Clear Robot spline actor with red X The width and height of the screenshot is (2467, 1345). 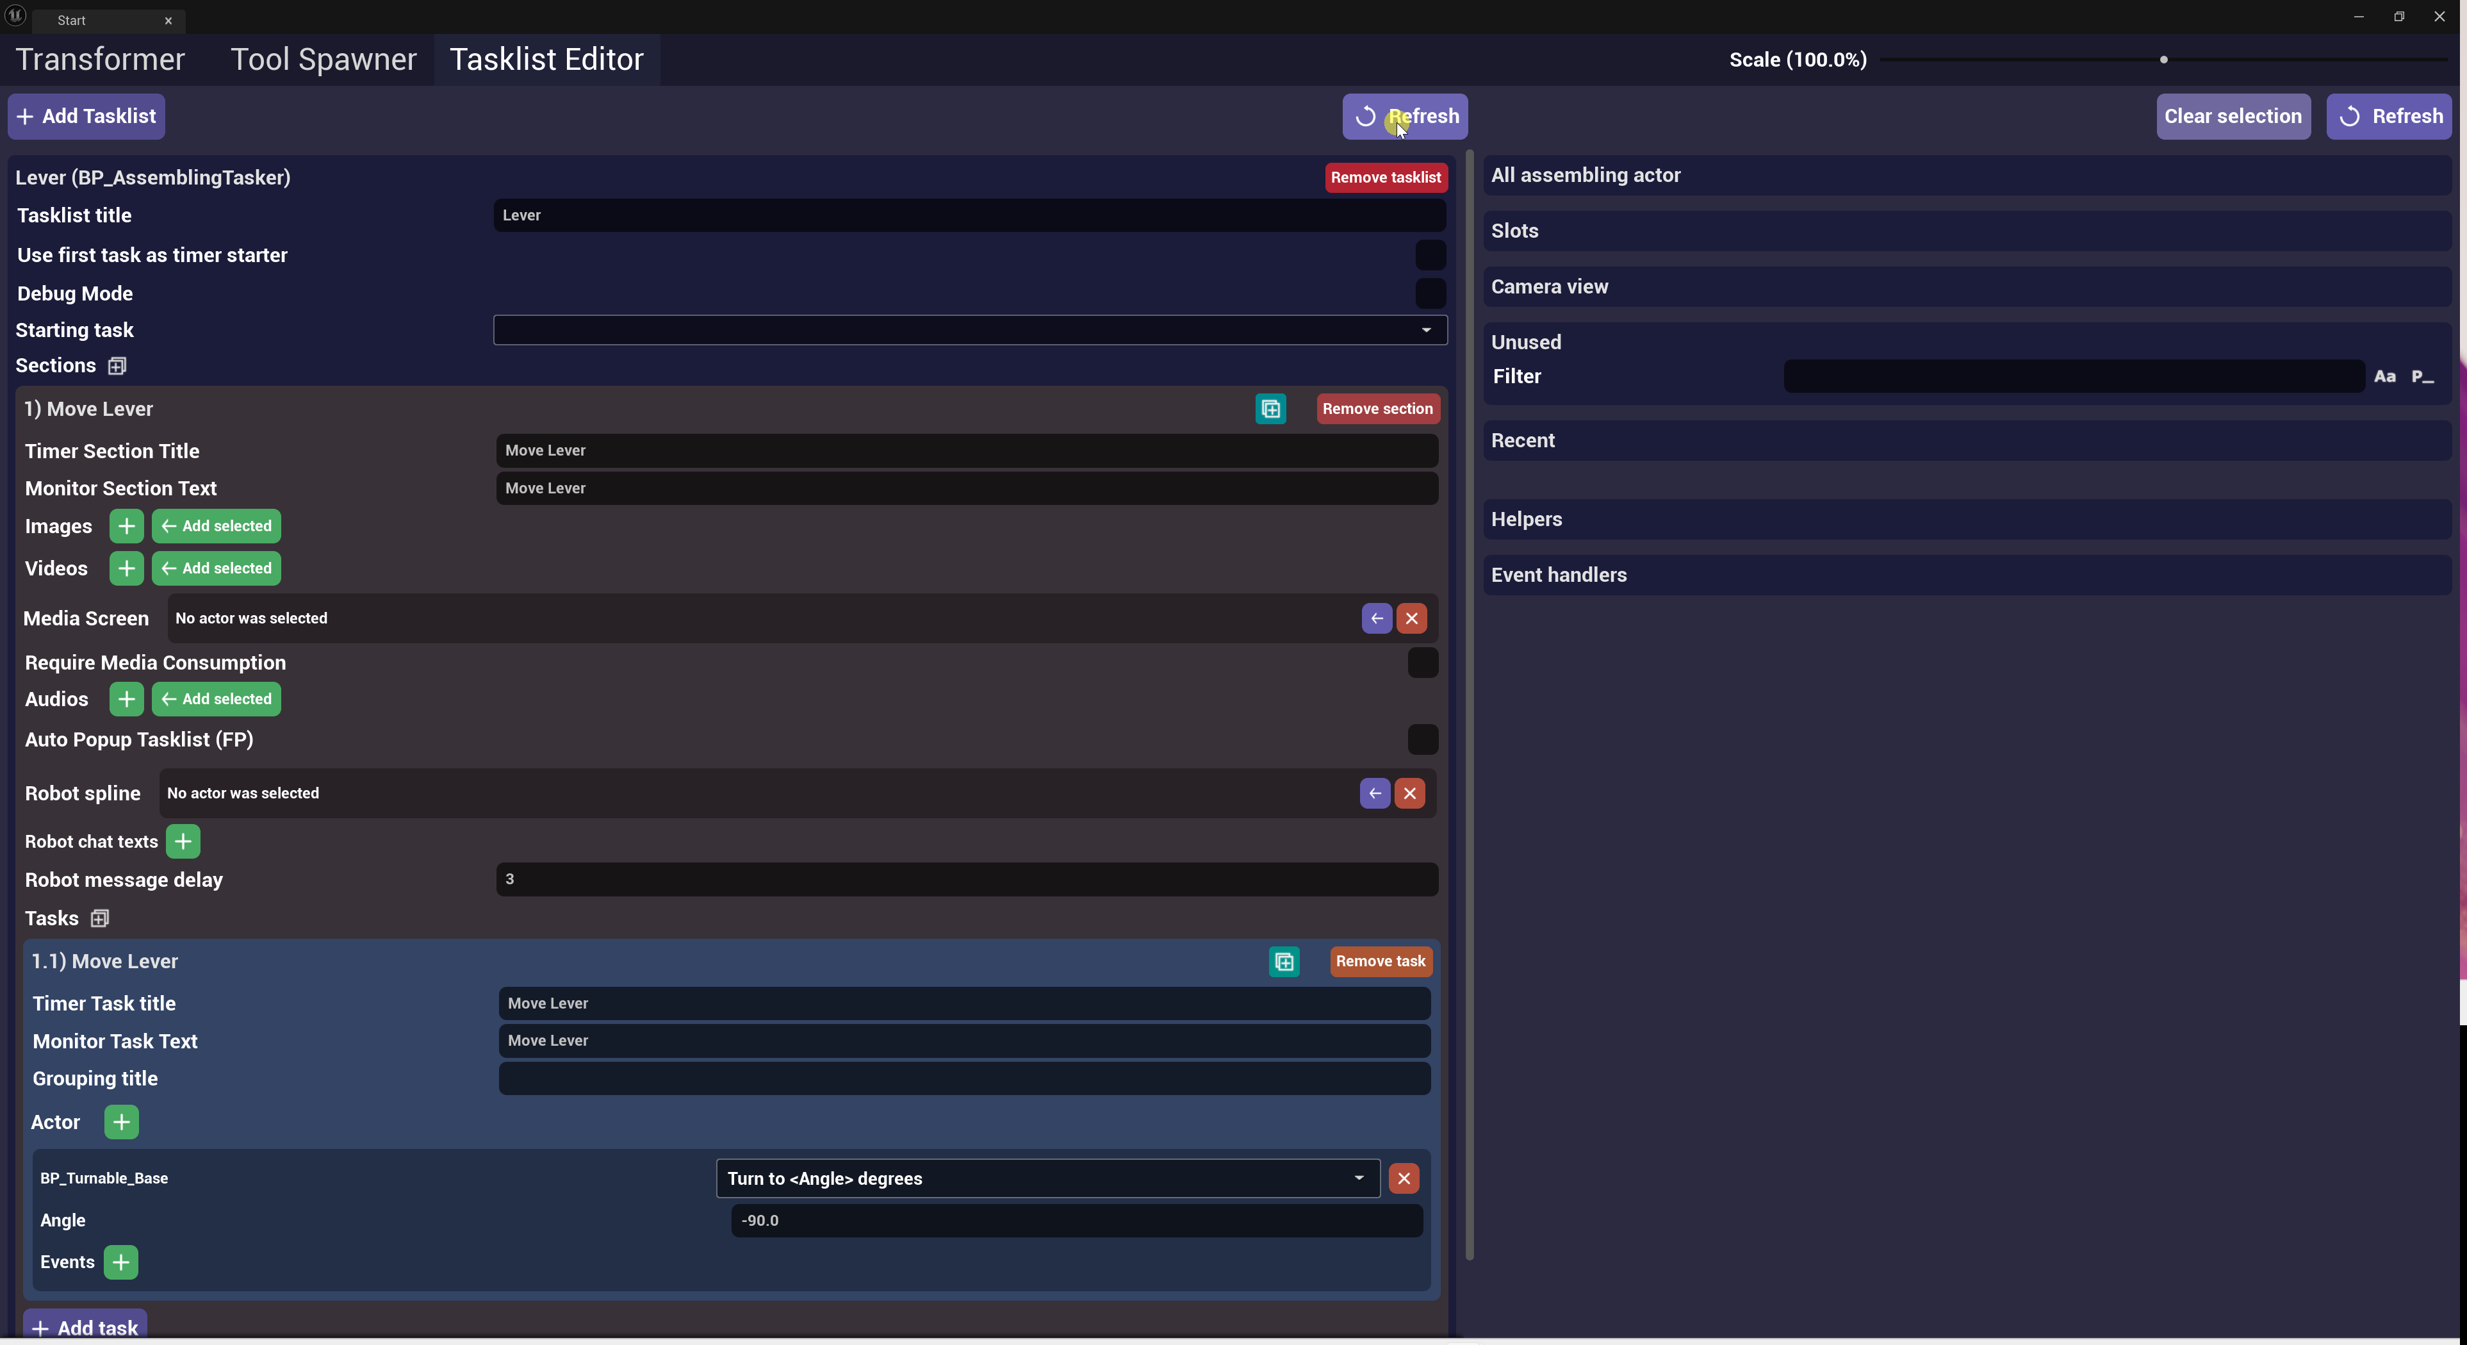[x=1409, y=793]
